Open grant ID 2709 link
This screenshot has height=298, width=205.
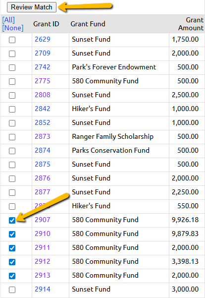[x=43, y=53]
